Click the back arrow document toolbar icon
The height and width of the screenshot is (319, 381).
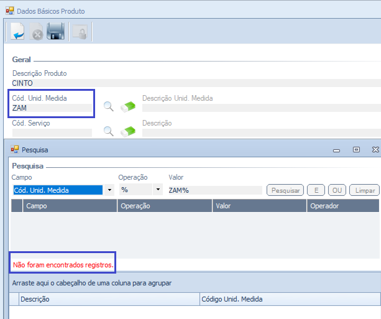pyautogui.click(x=18, y=31)
